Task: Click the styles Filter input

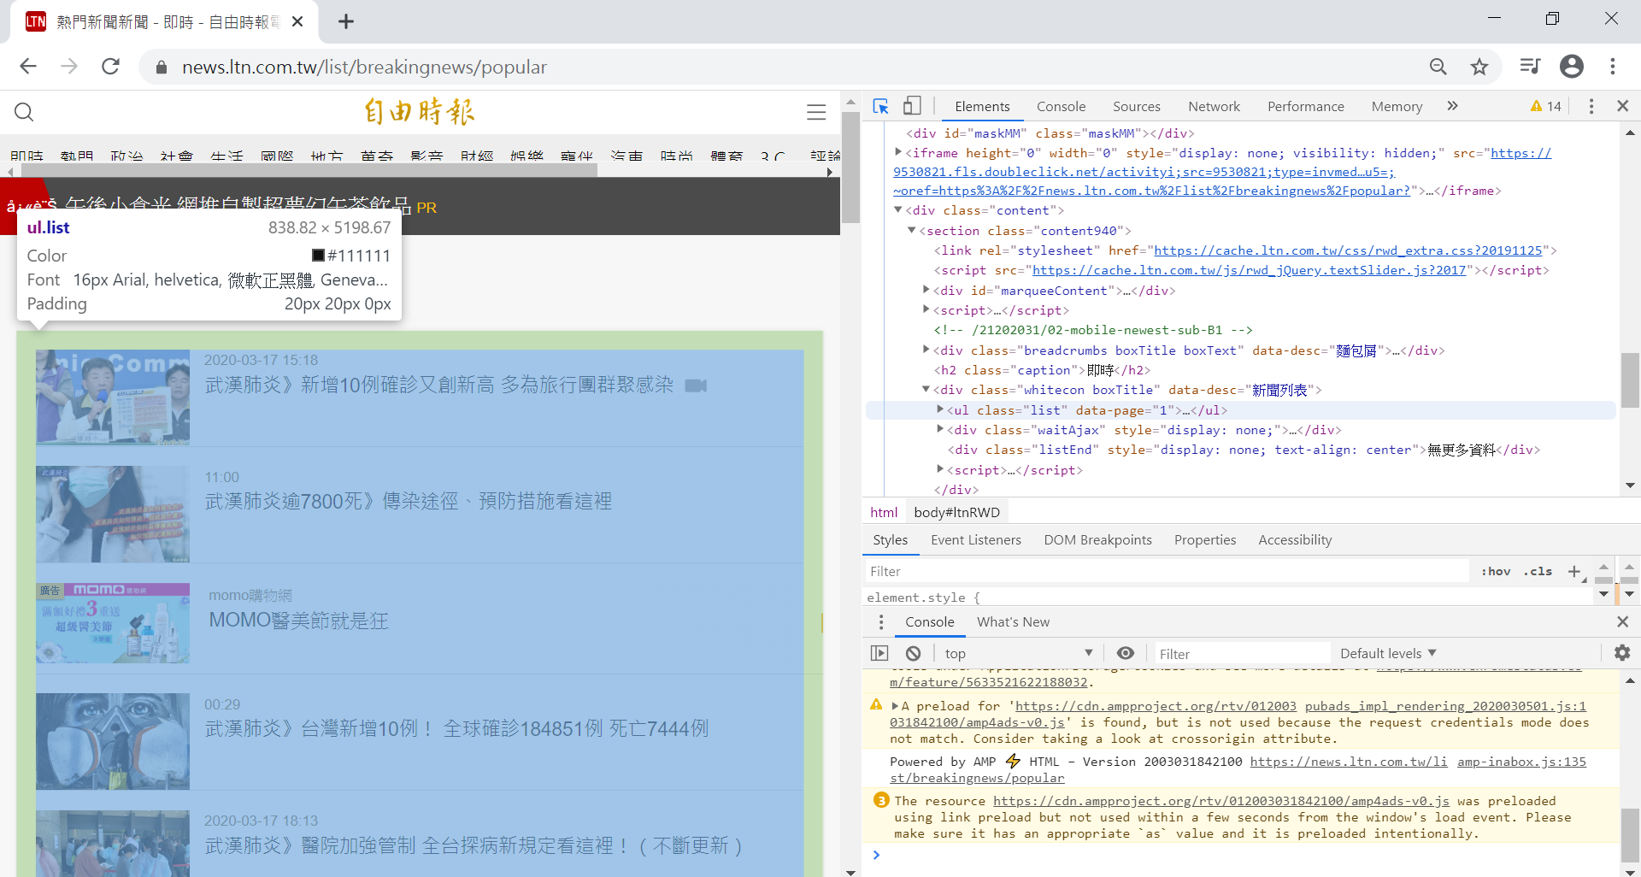Action: pos(1167,571)
